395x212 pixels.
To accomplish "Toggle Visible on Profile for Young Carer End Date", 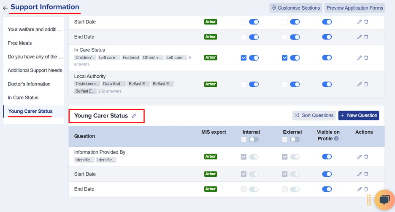I will click(x=327, y=189).
